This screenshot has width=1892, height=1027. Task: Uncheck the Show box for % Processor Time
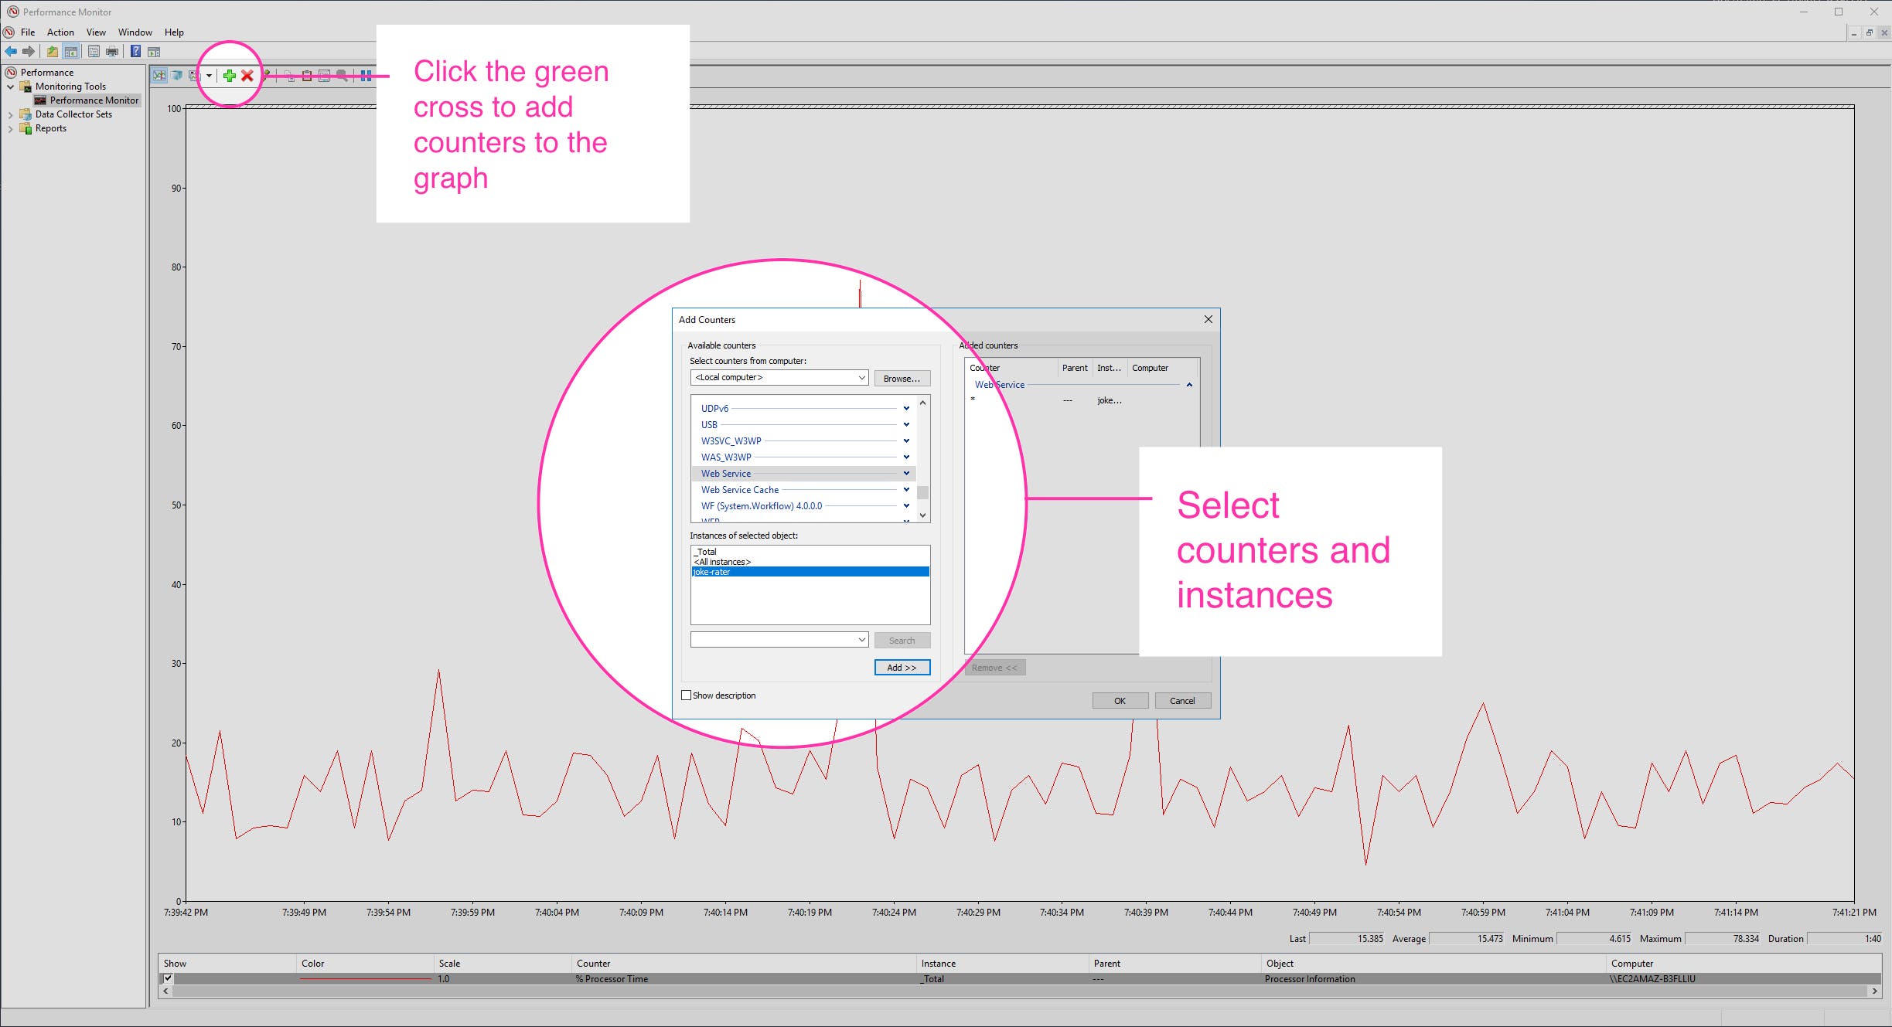click(x=169, y=978)
